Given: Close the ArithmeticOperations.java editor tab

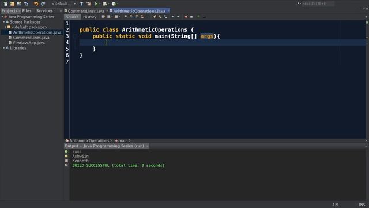Looking at the screenshot, I should pos(168,11).
